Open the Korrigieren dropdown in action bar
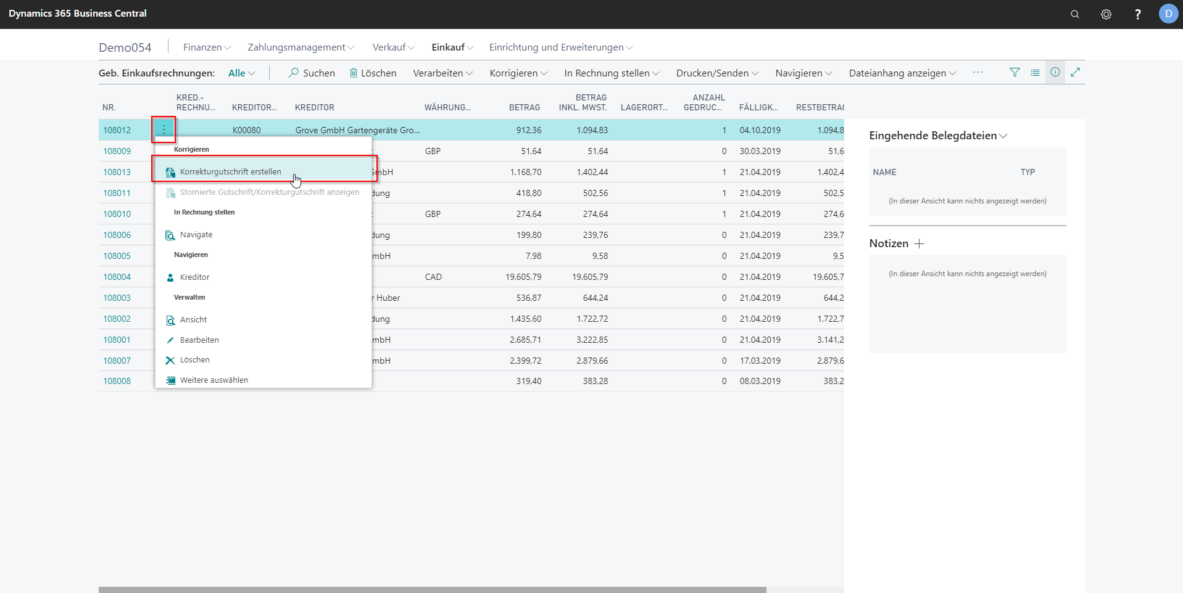The height and width of the screenshot is (593, 1183). tap(518, 73)
